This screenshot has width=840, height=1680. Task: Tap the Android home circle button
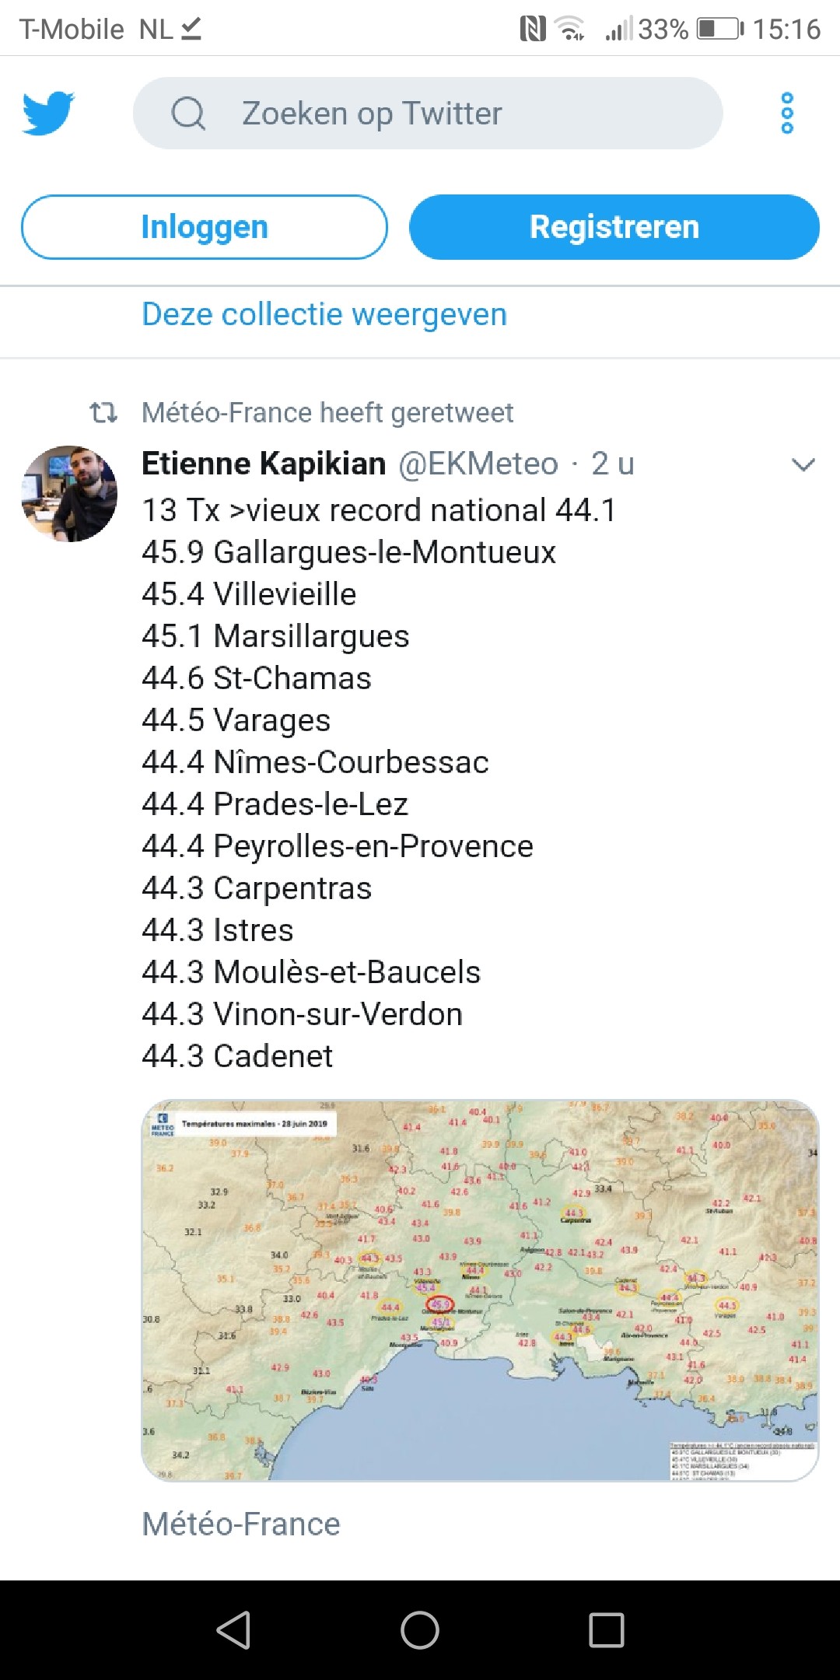[x=420, y=1629]
